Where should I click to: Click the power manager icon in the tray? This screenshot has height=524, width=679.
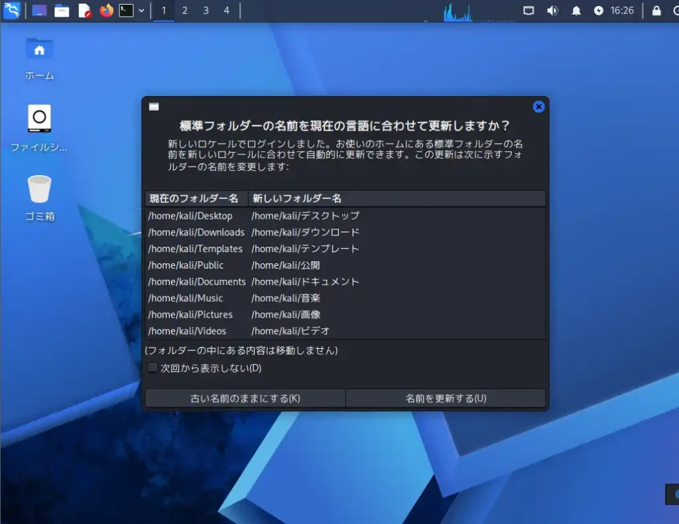(x=599, y=11)
